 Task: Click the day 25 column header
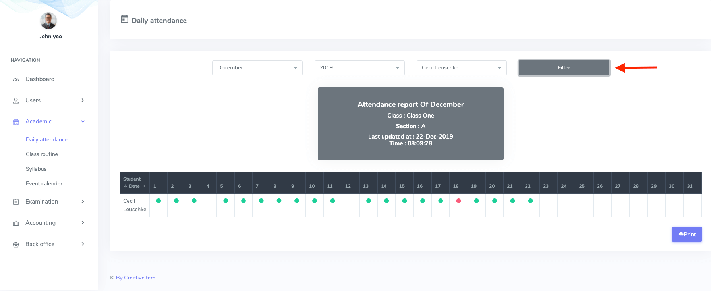tap(584, 183)
